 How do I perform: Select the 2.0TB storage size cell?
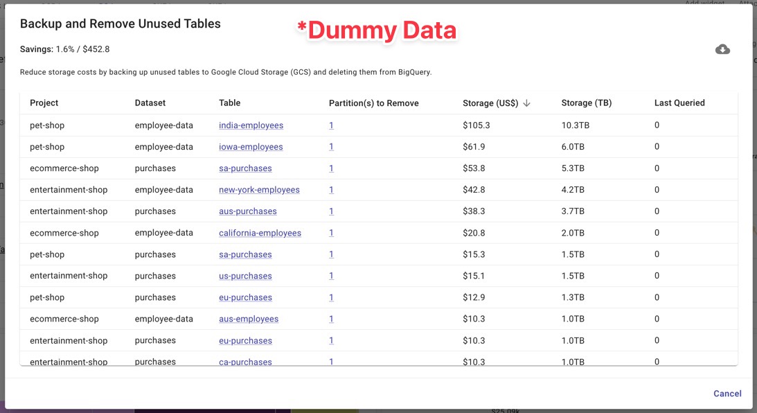click(x=573, y=233)
